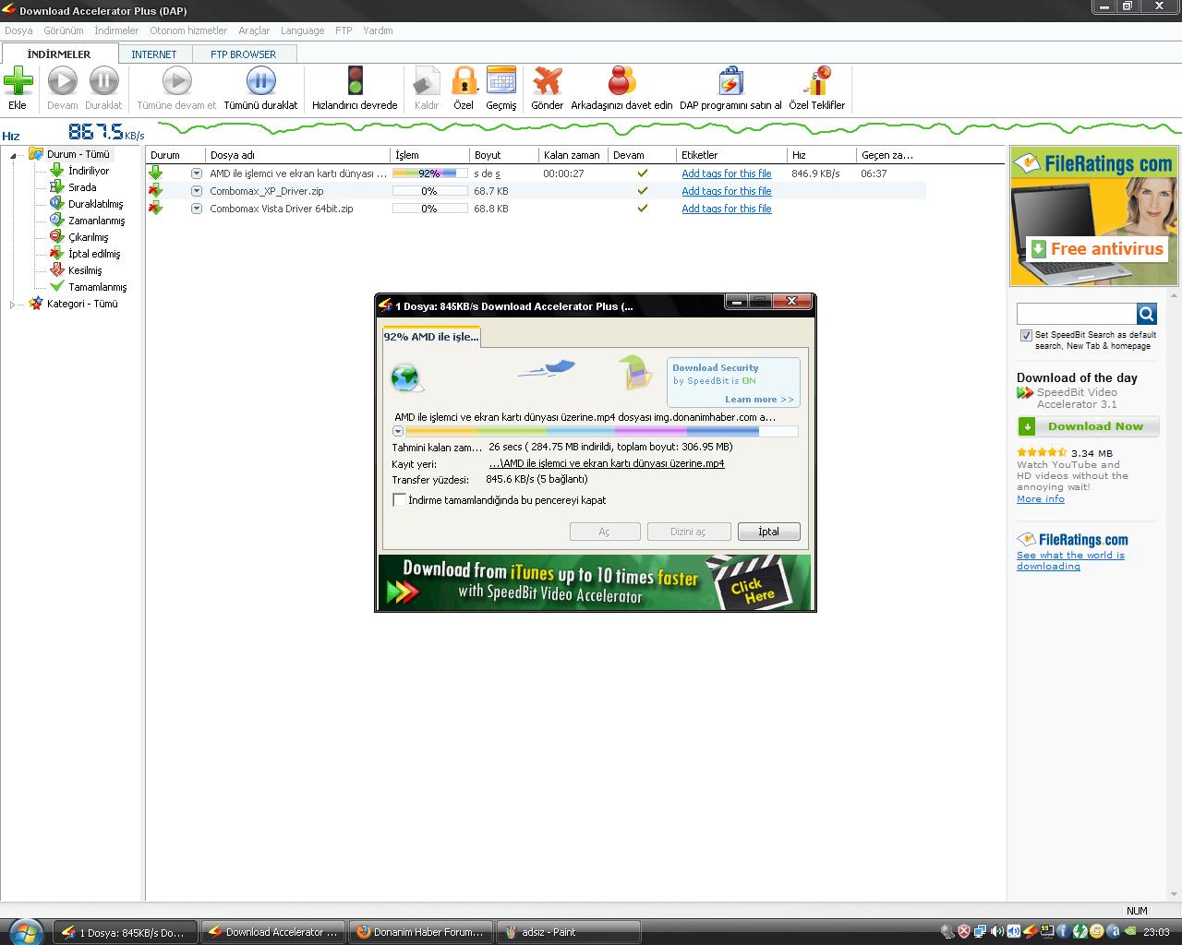Open See what the world is downloading link
The height and width of the screenshot is (945, 1182).
click(x=1070, y=560)
